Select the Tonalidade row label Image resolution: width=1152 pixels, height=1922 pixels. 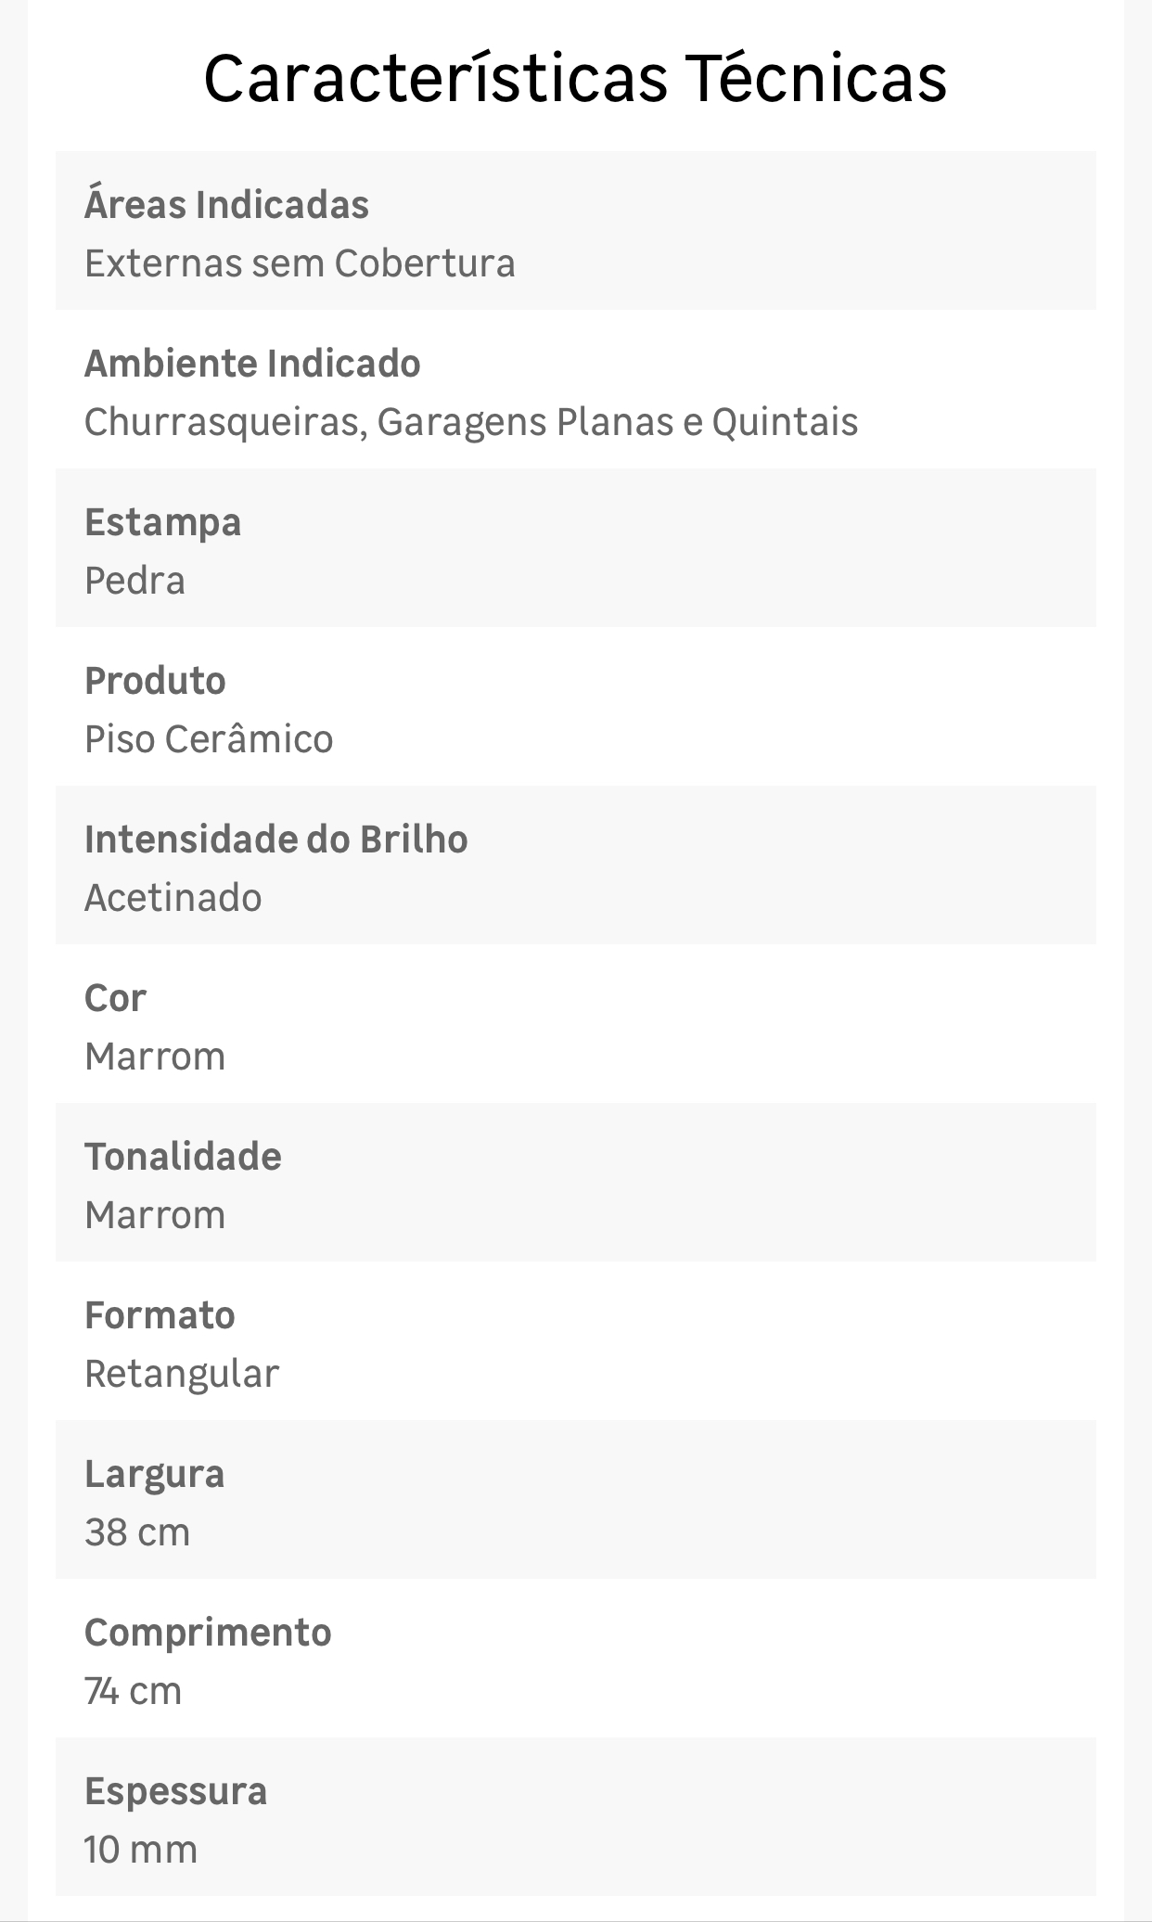coord(183,1157)
